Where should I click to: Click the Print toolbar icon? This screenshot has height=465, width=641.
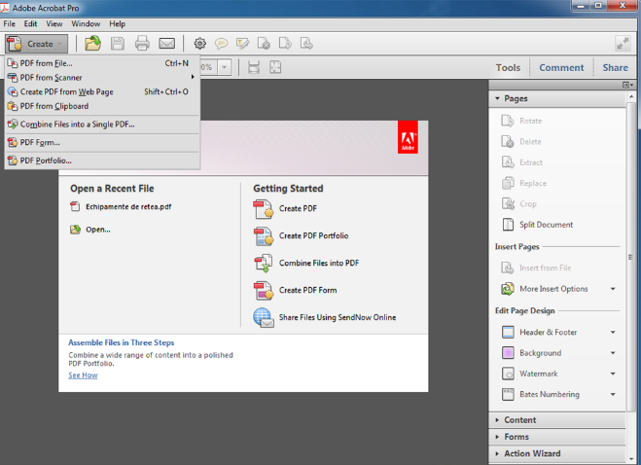coord(142,43)
